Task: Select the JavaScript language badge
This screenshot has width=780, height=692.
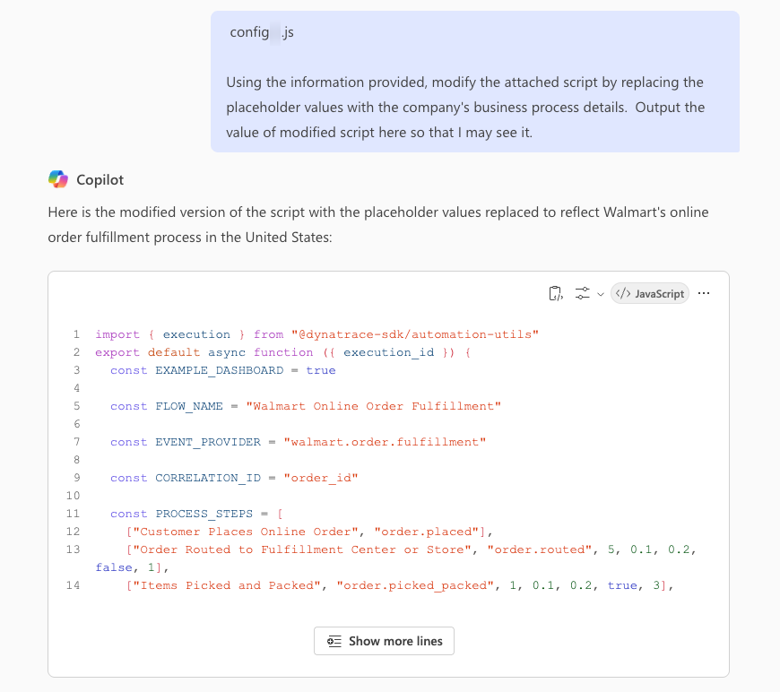Action: pos(650,293)
